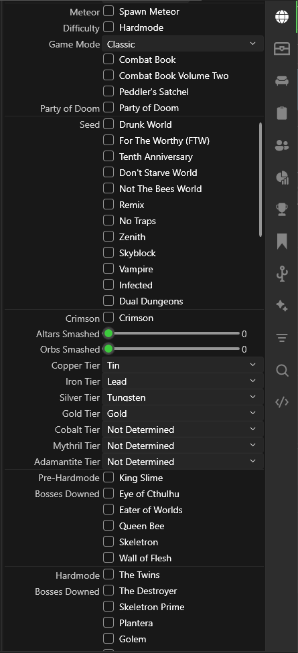Check the Infected seed option
298x653 pixels.
coord(108,285)
